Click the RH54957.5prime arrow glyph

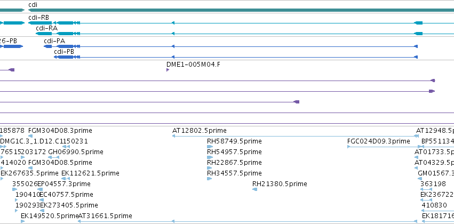click(x=210, y=157)
